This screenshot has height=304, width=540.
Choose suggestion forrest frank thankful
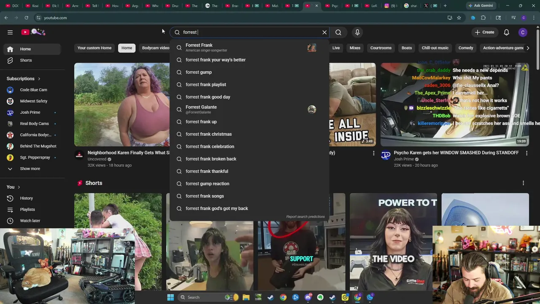pos(249,171)
